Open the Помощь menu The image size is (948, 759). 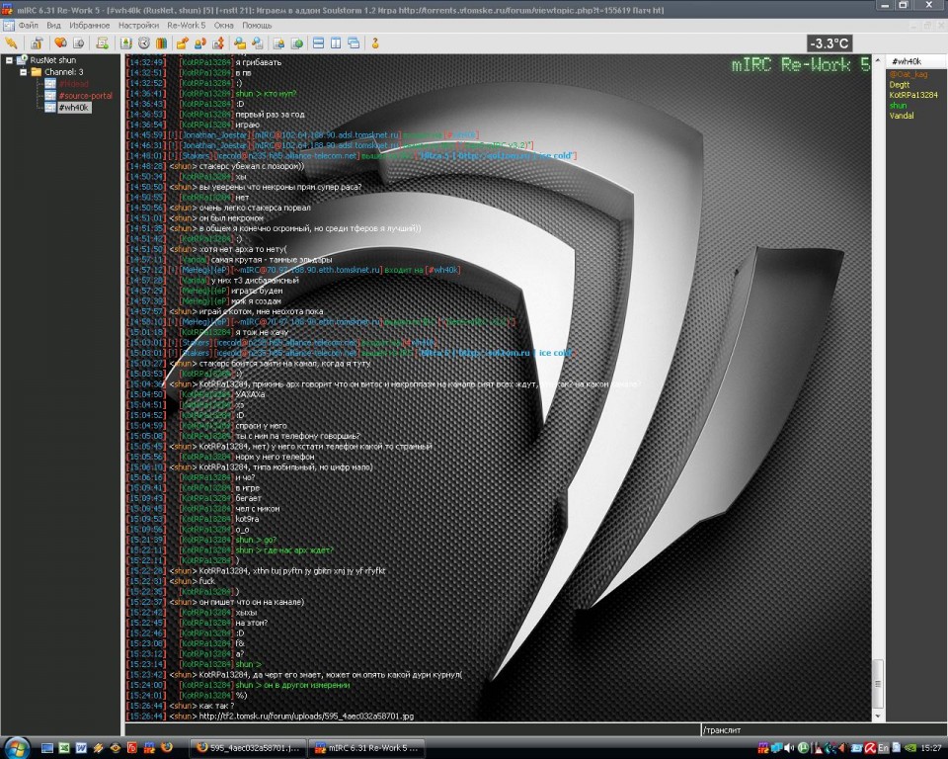coord(257,26)
